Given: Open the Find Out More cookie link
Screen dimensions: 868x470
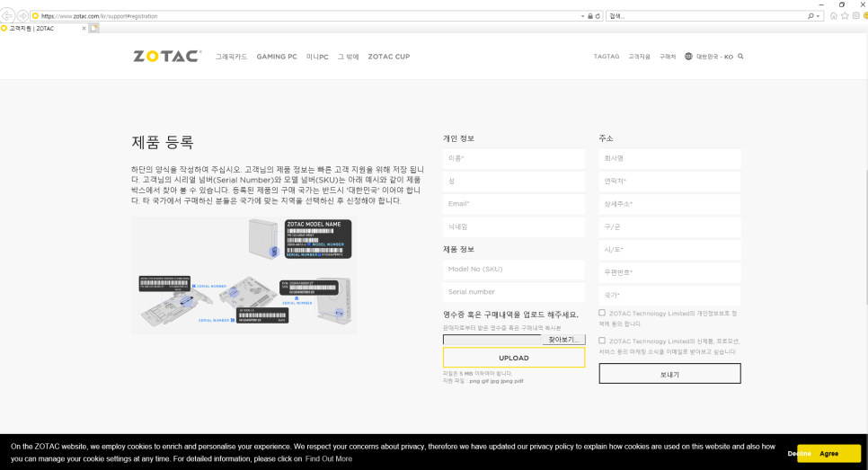Looking at the screenshot, I should tap(329, 458).
